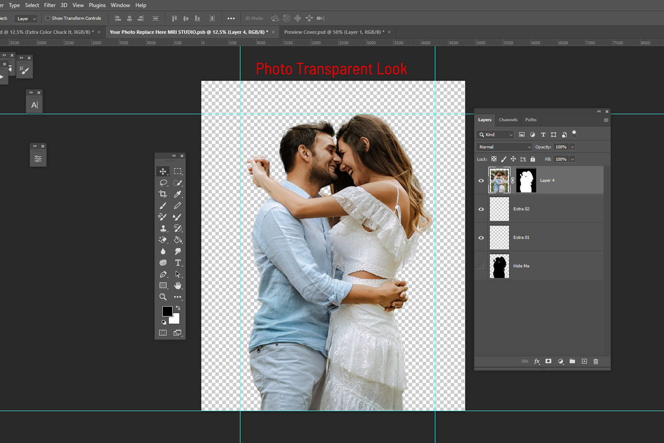Add layer style fx icon
This screenshot has width=664, height=443.
537,361
